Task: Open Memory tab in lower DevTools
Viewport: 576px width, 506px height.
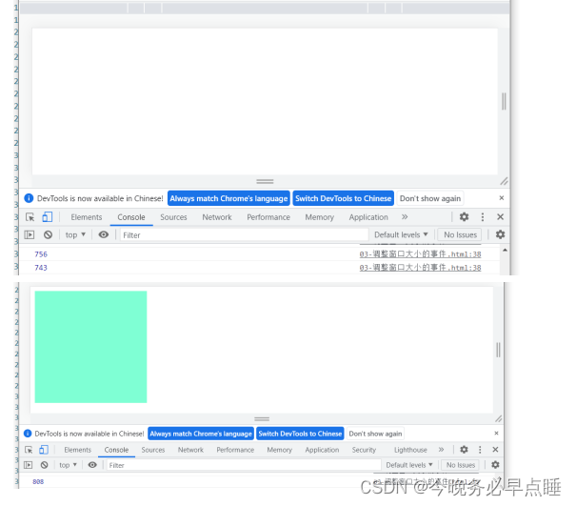Action: coord(279,450)
